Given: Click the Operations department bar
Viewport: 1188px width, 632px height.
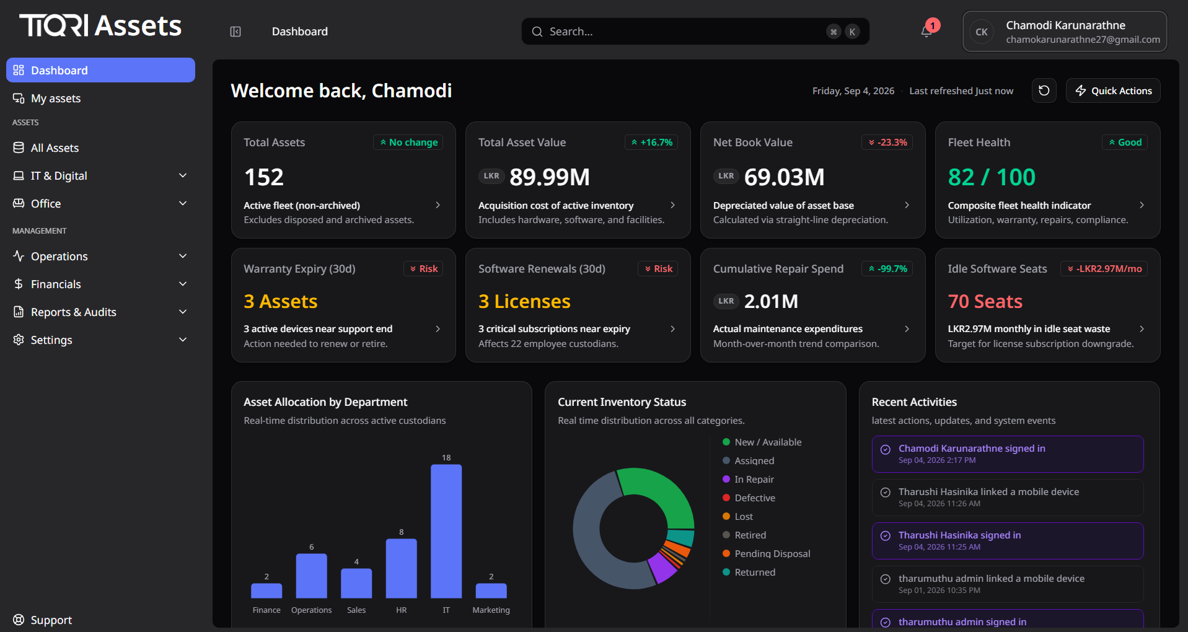Looking at the screenshot, I should click(x=312, y=576).
